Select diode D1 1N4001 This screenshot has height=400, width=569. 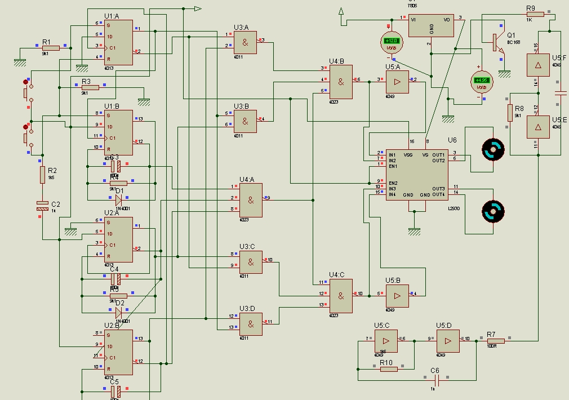click(x=118, y=200)
